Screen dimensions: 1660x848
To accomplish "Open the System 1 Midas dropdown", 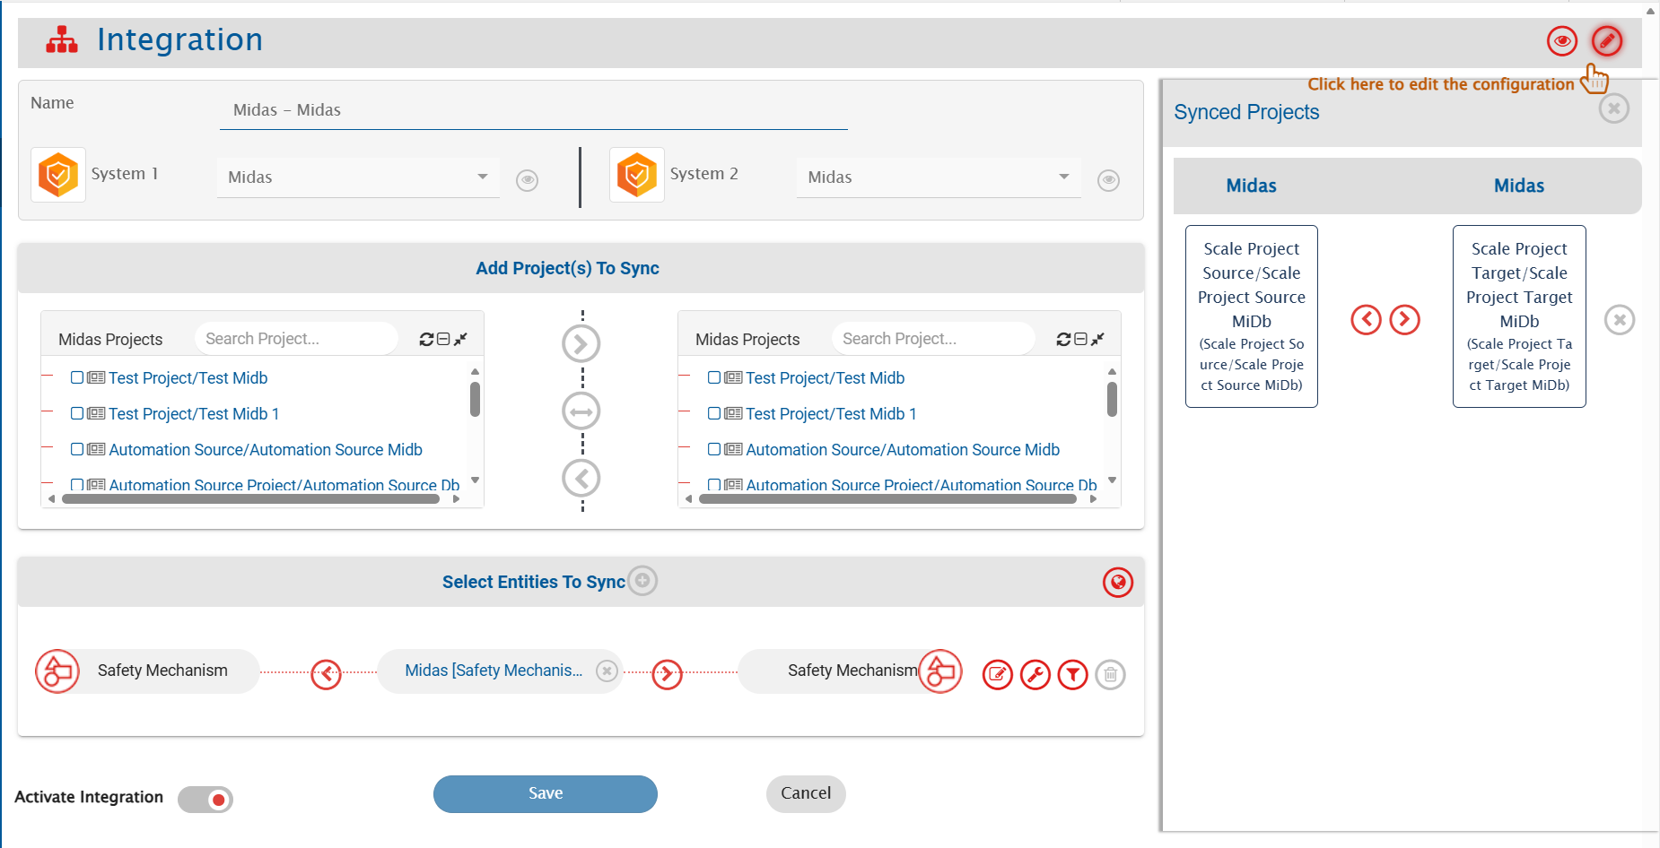I will [x=357, y=177].
